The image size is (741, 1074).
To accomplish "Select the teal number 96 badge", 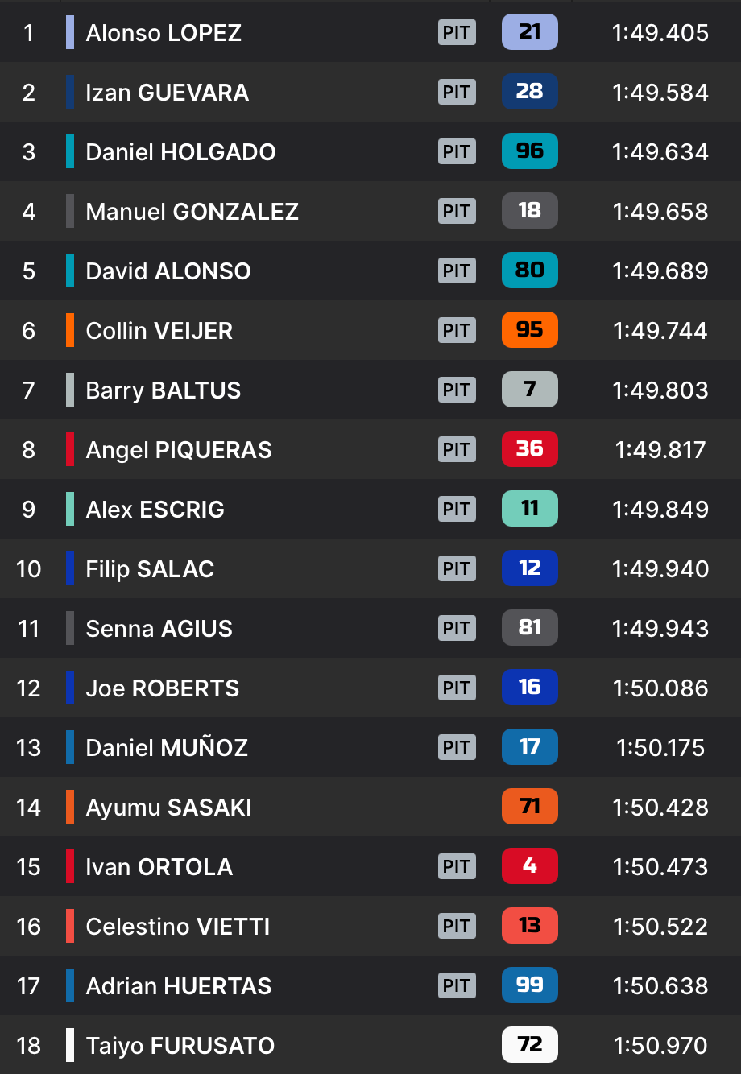I will pyautogui.click(x=529, y=151).
